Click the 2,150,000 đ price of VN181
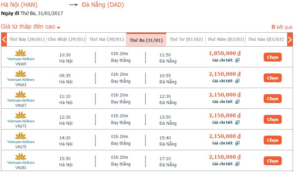Image resolution: width=294 pixels, height=172 pixels. 225,157
